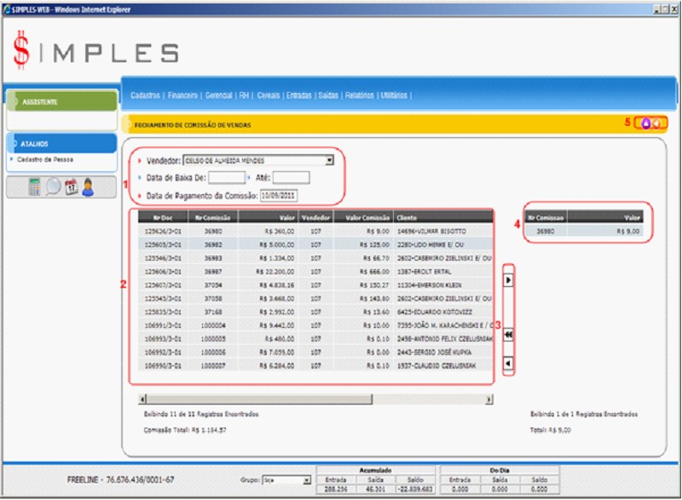The height and width of the screenshot is (500, 682).
Task: Click the horizontal scrollbar thumb under the table
Action: pos(259,399)
